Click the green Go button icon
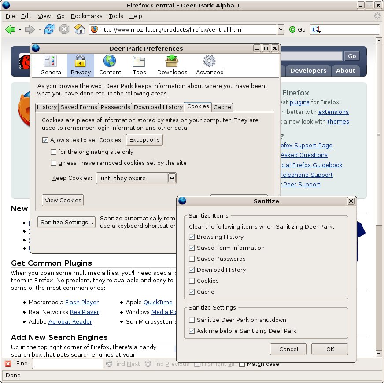Viewport: 384px width, 383px height. click(x=292, y=29)
